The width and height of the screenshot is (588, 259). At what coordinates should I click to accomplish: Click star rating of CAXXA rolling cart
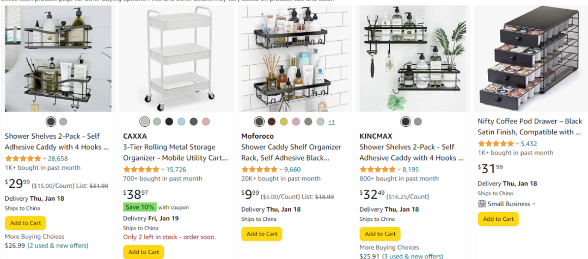pos(141,169)
